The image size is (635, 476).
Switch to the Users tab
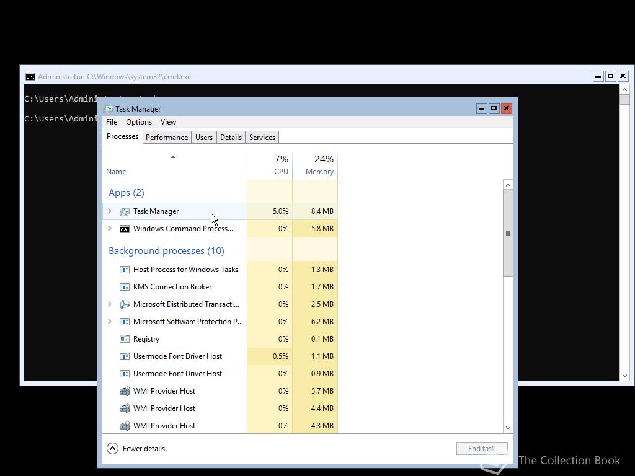pos(203,138)
